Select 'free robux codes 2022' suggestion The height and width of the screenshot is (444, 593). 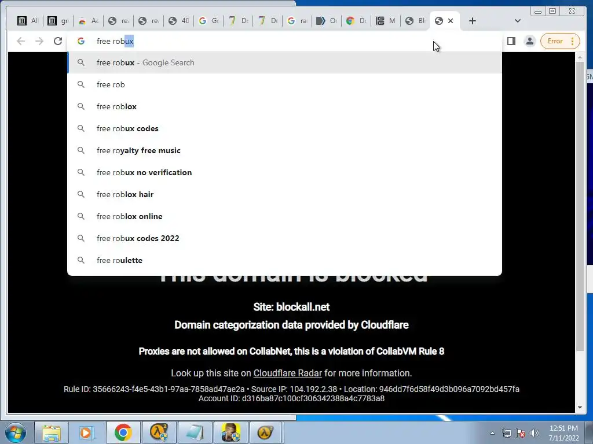point(284,238)
